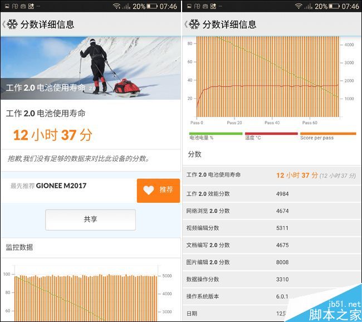Viewport: 362px width, 322px height.
Task: Tap the 工作 2.0 效能分数 row showing 4984
Action: coord(272,194)
